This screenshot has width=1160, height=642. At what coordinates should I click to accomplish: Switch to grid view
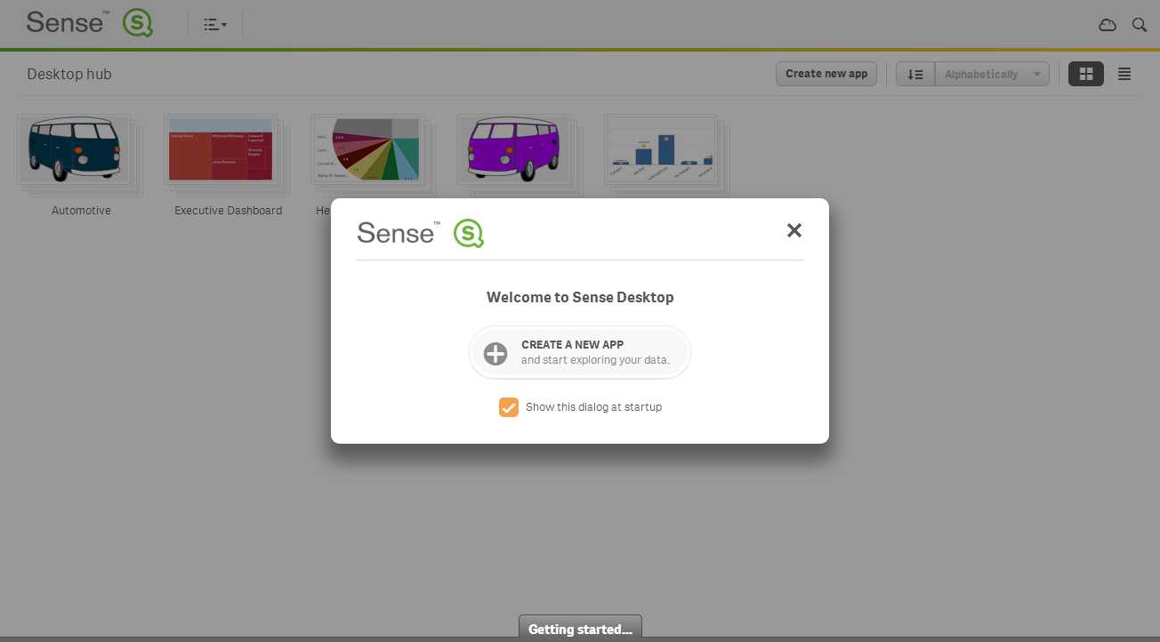1086,75
